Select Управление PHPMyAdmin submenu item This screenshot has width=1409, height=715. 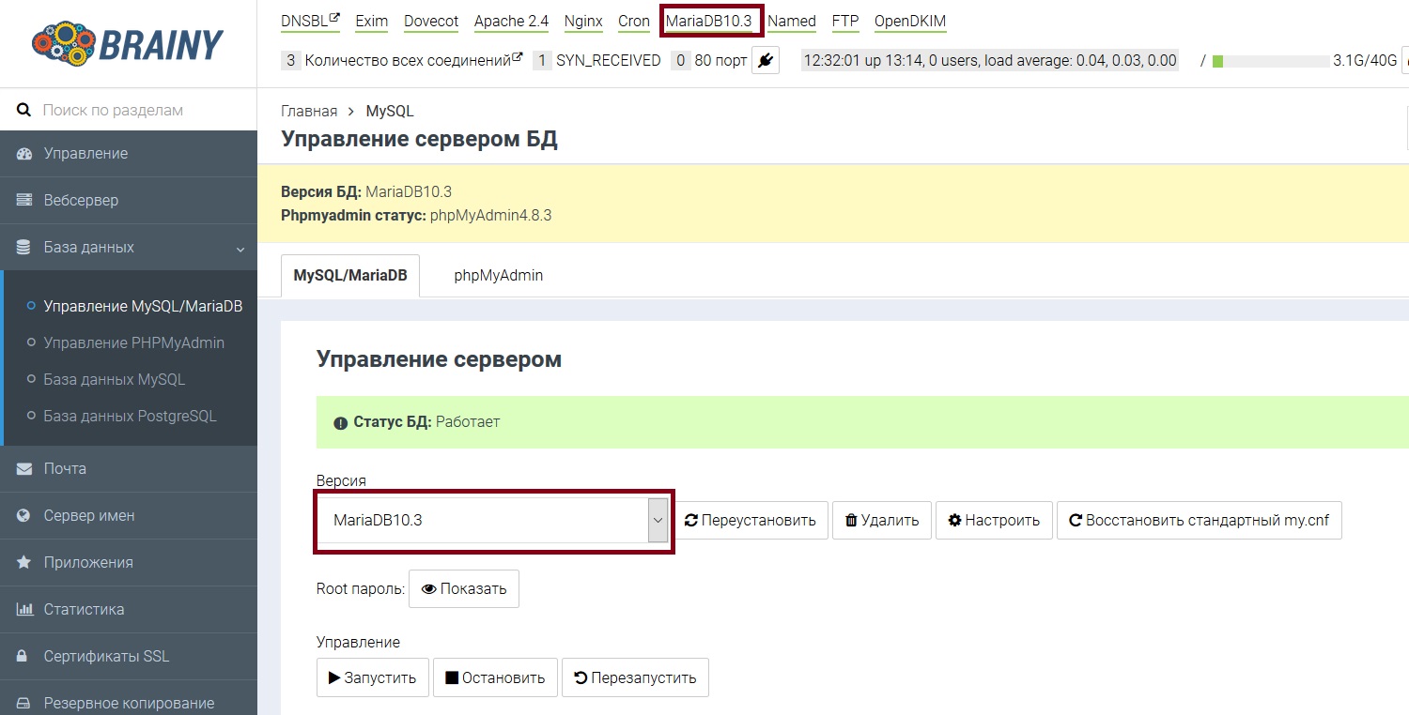click(x=133, y=343)
